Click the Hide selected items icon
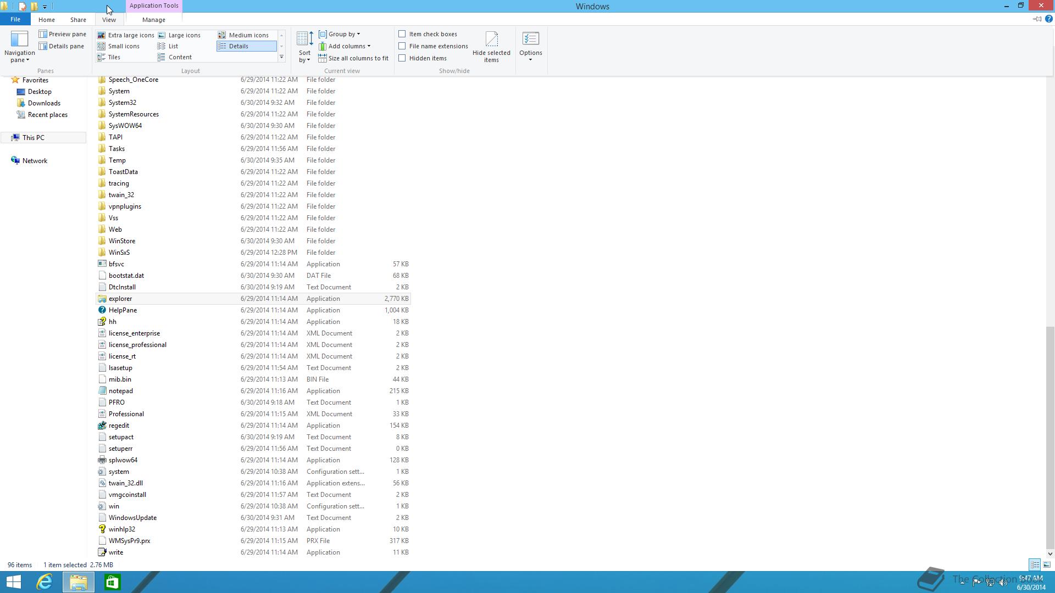 point(492,38)
